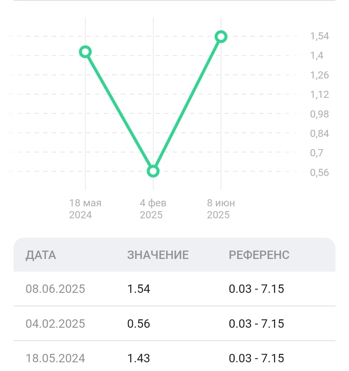Click the chart data point for 18 May 2024

tap(85, 52)
